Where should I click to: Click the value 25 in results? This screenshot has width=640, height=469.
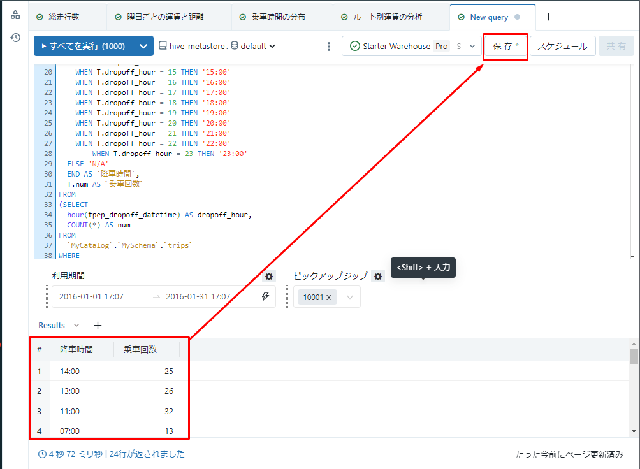(x=169, y=371)
